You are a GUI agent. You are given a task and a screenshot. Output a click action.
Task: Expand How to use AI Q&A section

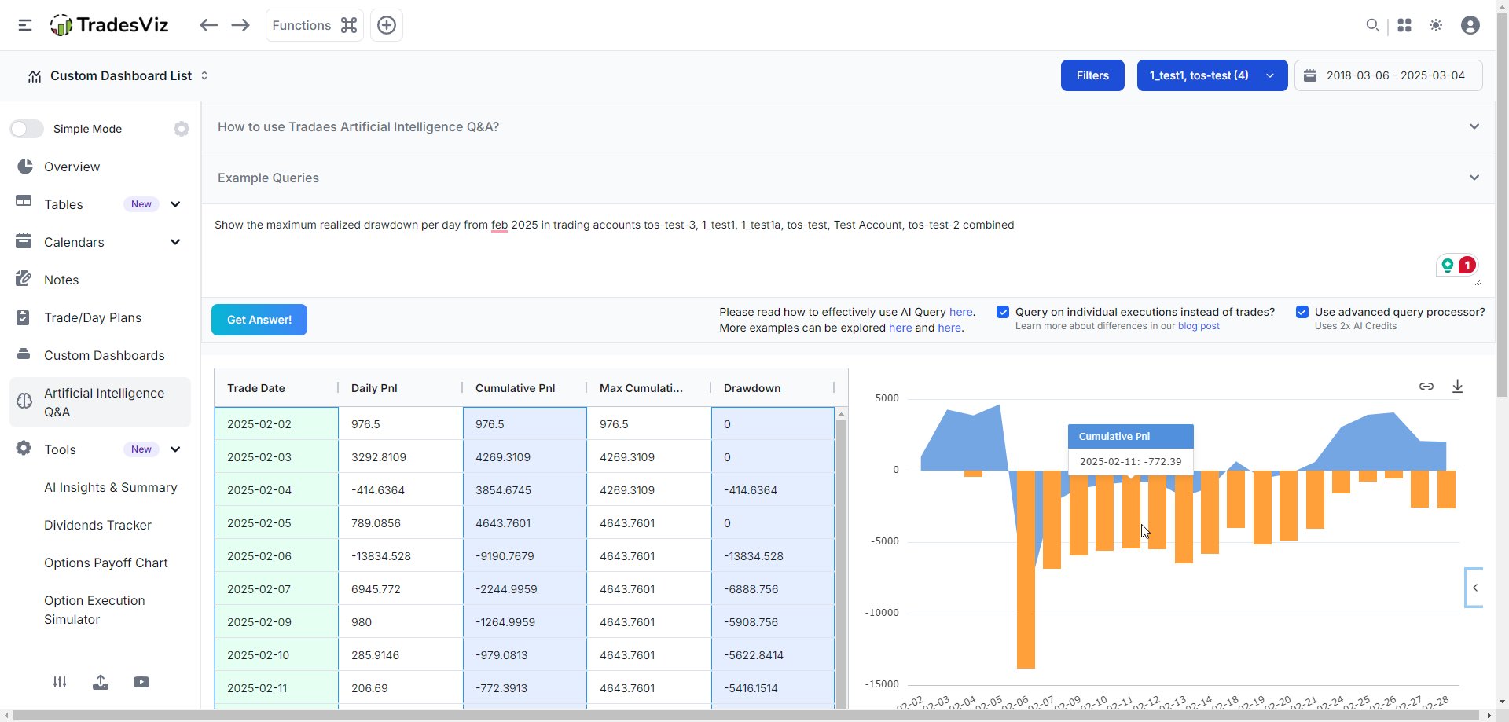(x=849, y=126)
